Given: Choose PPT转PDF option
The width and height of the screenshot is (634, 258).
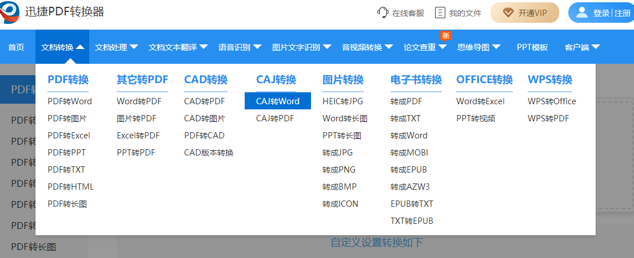Looking at the screenshot, I should [x=136, y=153].
